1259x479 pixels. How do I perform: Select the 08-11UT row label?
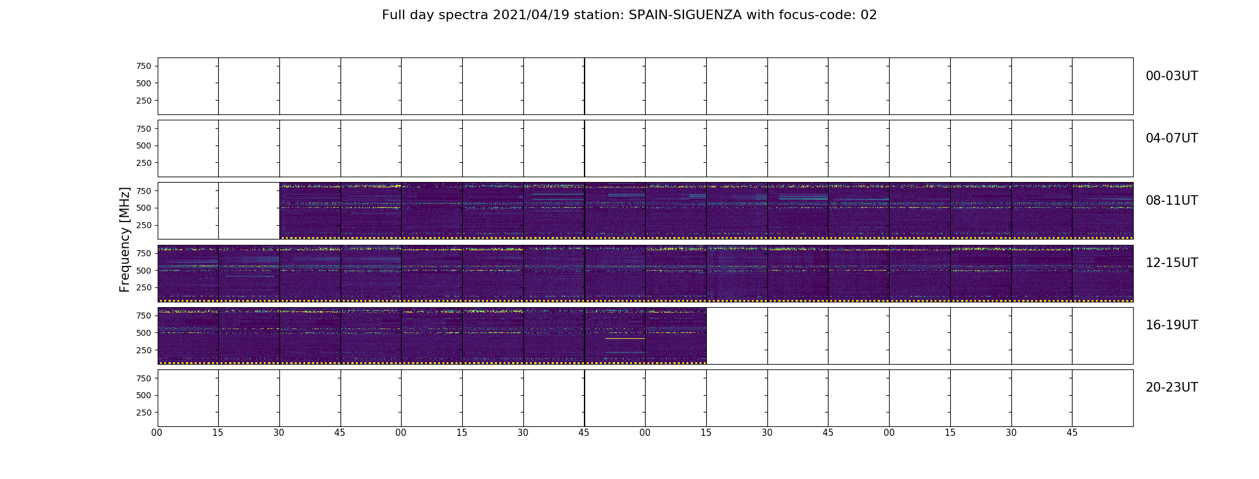[x=1171, y=201]
